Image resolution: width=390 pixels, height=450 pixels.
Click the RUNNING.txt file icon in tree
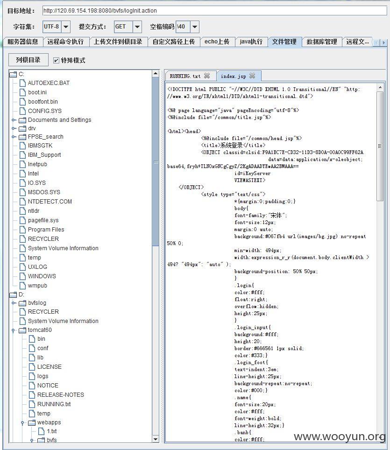[x=32, y=404]
